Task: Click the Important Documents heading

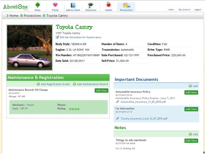Action: 136,79
